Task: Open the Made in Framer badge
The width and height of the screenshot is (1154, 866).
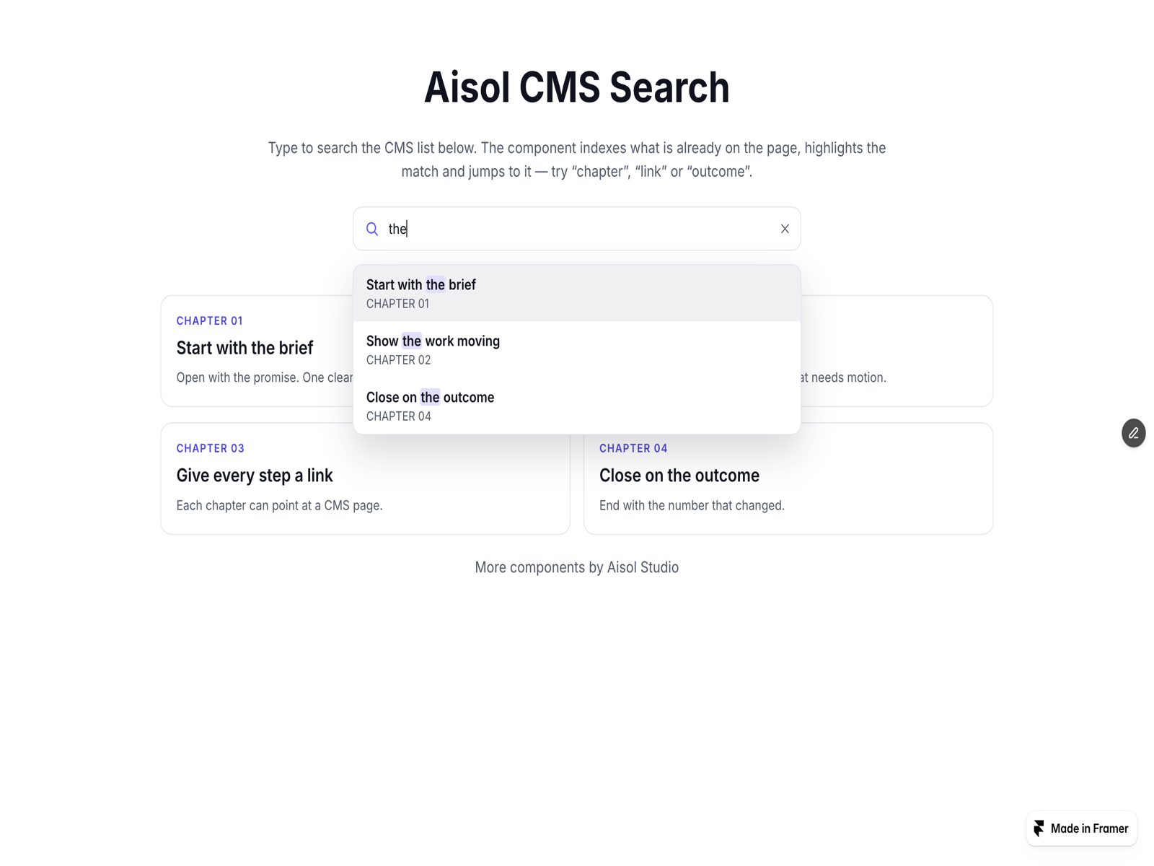Action: coord(1081,828)
